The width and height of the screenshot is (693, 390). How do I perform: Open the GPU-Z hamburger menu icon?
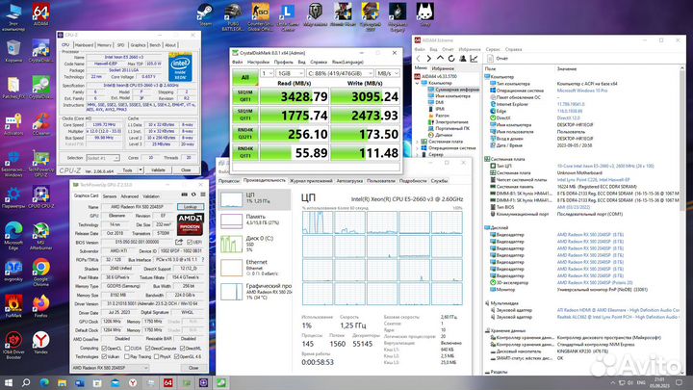[x=203, y=195]
